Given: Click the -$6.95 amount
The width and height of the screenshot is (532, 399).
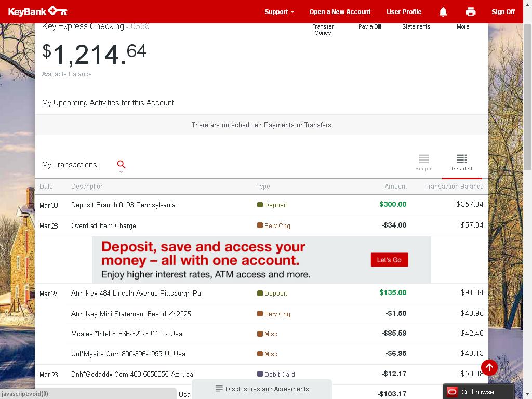Looking at the screenshot, I should 396,353.
